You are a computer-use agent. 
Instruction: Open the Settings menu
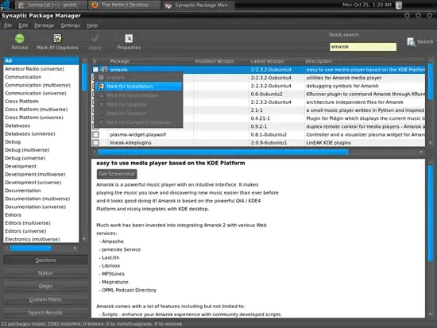(x=70, y=25)
